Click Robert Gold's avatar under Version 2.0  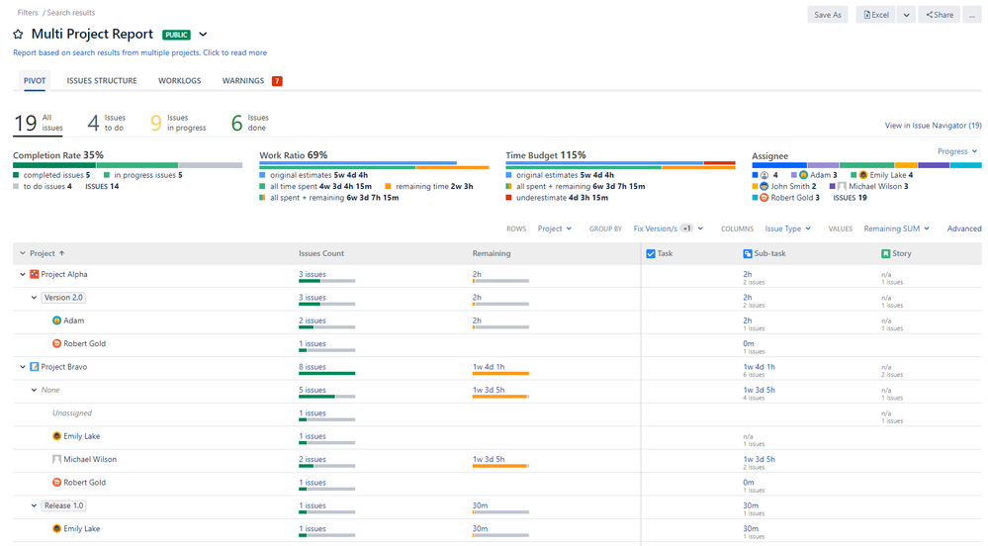tap(56, 343)
